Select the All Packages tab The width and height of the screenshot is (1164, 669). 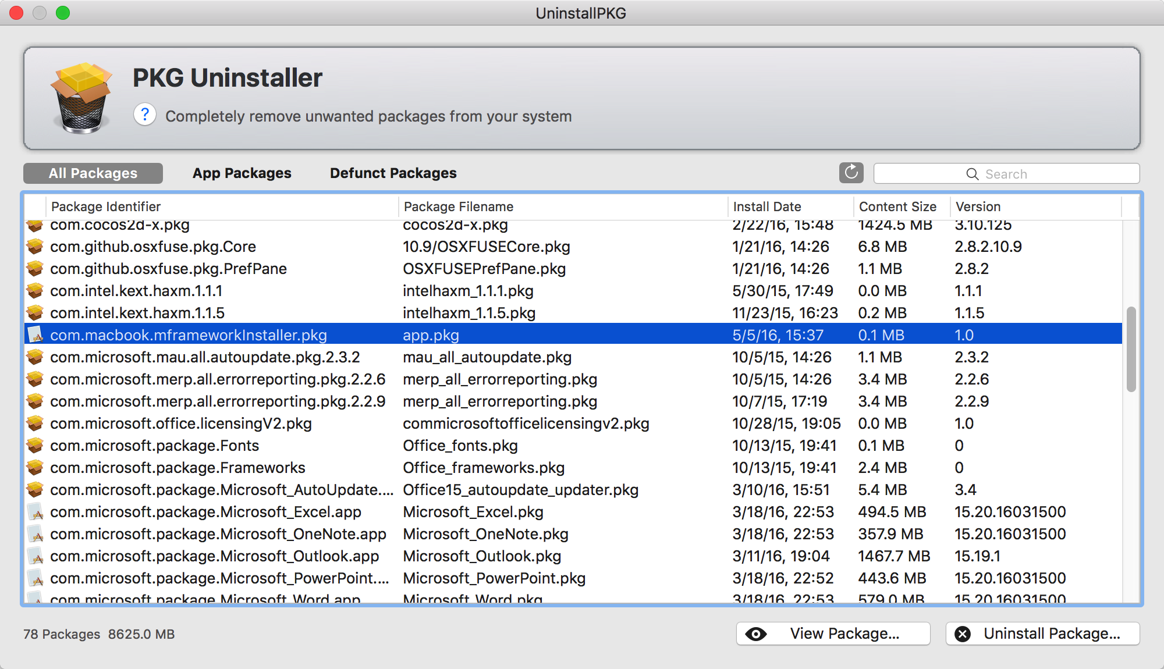(x=93, y=173)
